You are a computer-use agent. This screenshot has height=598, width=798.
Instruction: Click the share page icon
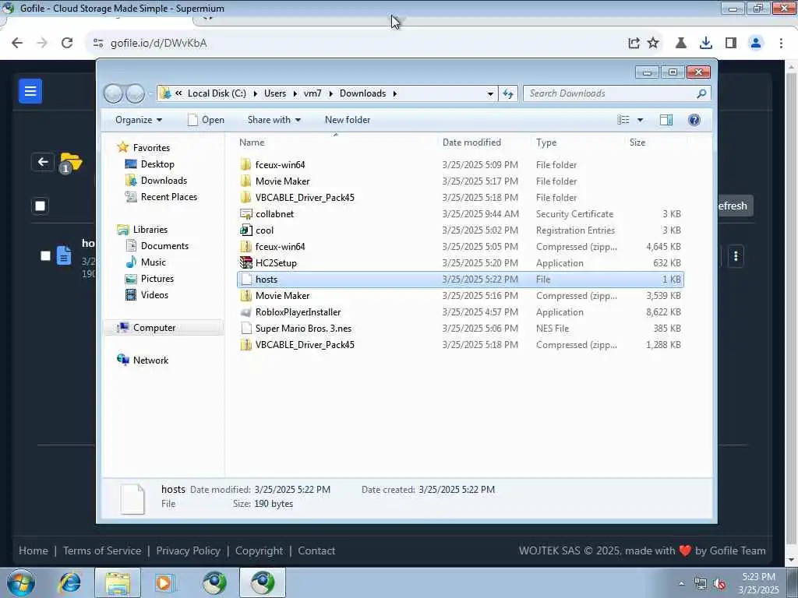point(634,44)
